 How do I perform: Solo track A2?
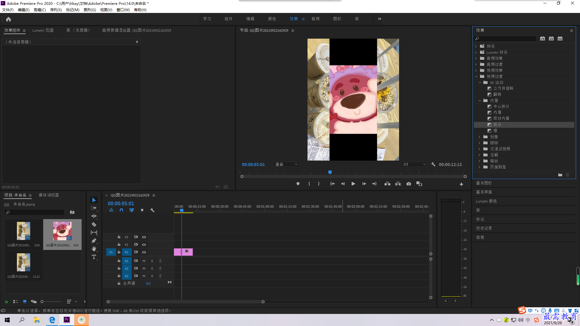[152, 268]
